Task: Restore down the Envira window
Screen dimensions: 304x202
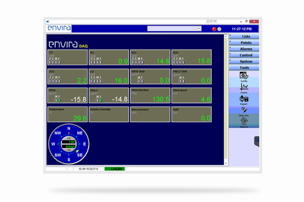Action: [247, 21]
